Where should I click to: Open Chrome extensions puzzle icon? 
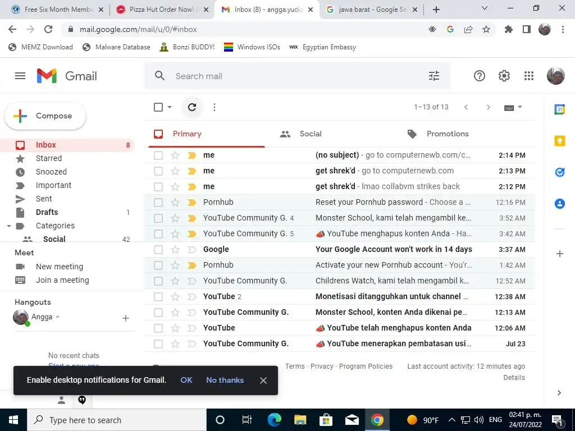click(508, 29)
